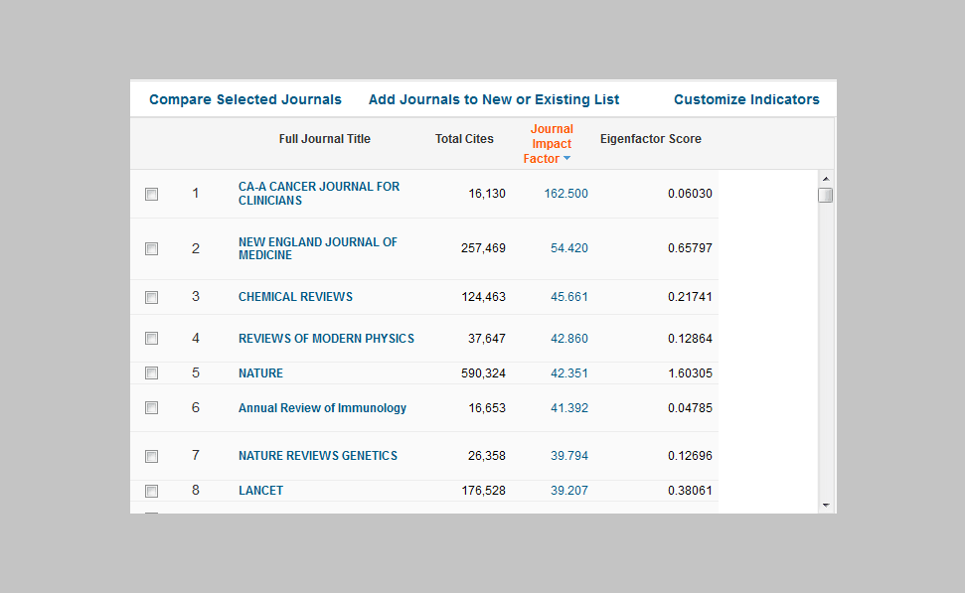Sort by Full Journal Title column

324,139
